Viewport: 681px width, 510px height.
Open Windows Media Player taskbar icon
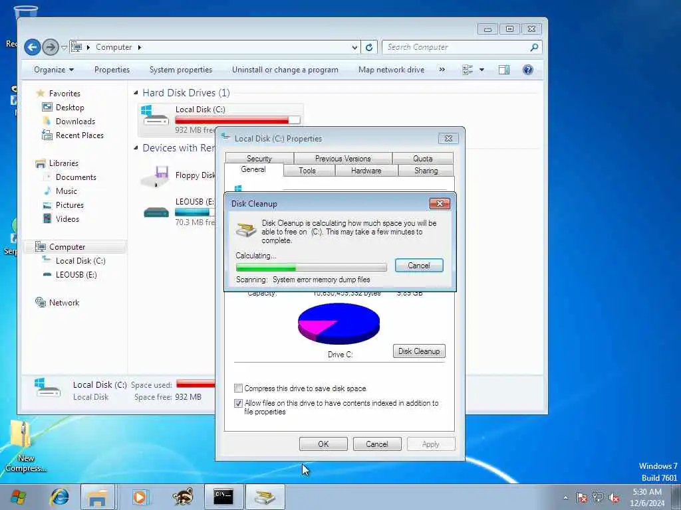140,497
